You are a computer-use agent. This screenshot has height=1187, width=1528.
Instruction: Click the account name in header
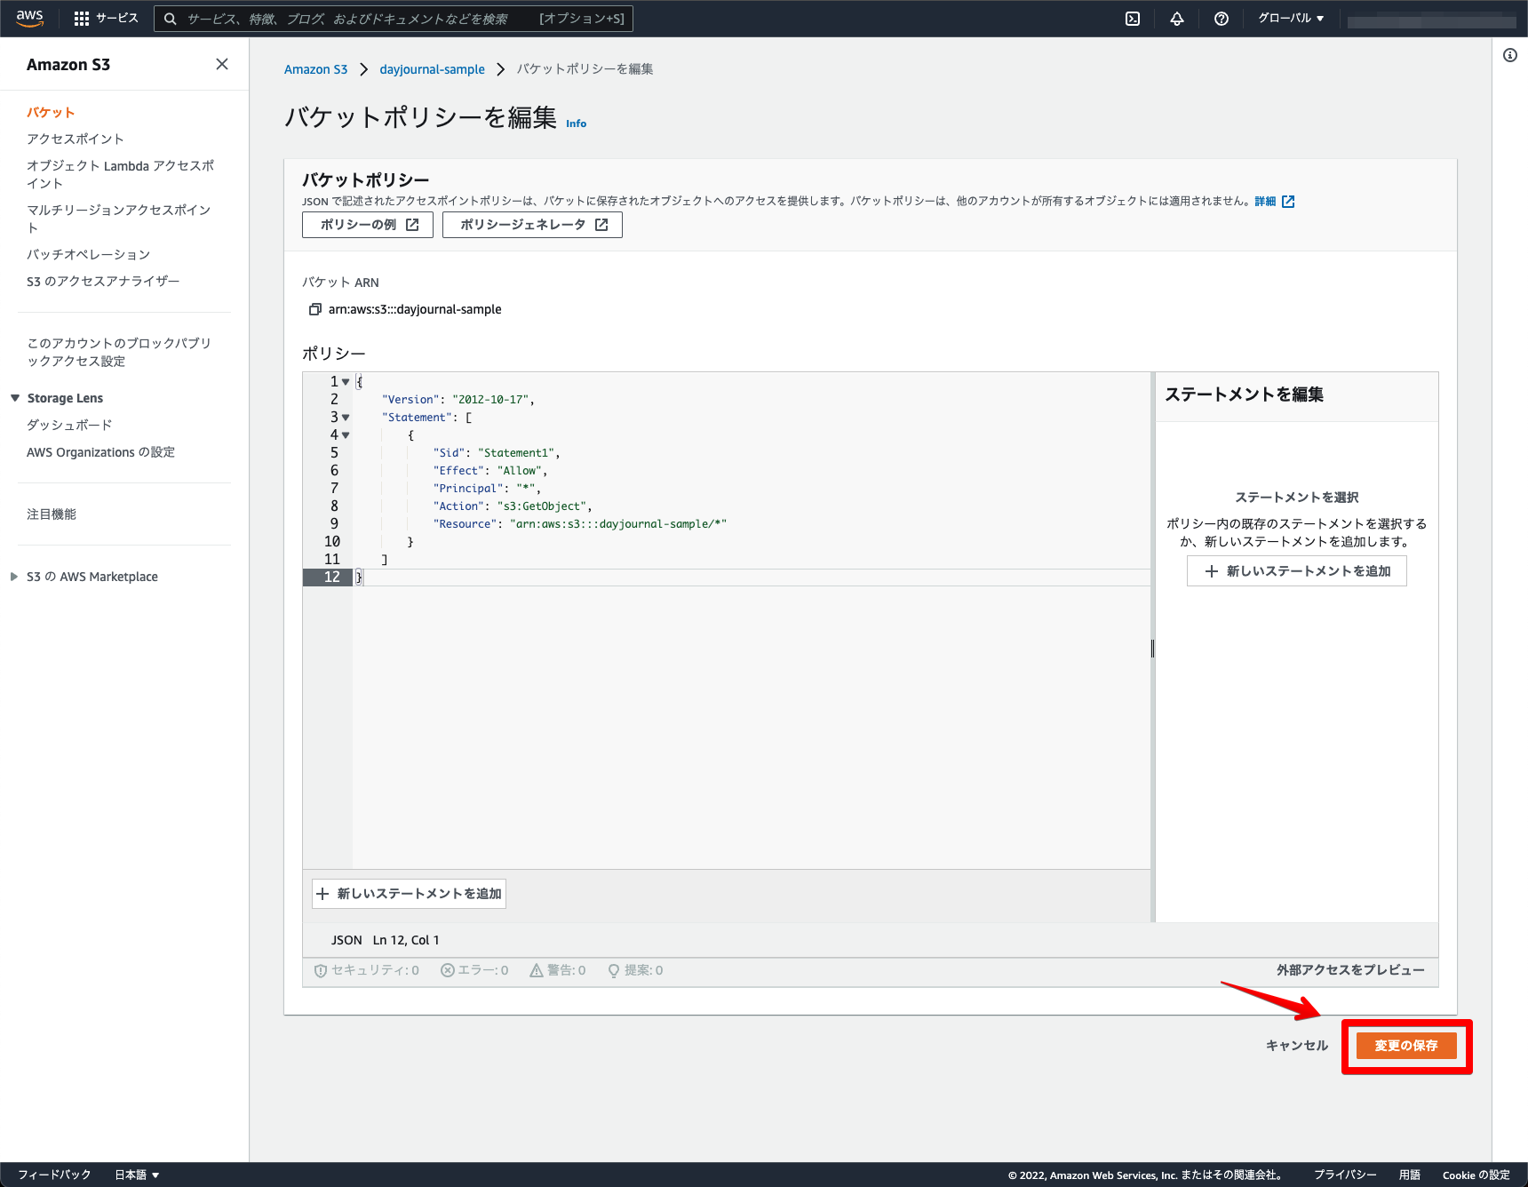pos(1431,19)
